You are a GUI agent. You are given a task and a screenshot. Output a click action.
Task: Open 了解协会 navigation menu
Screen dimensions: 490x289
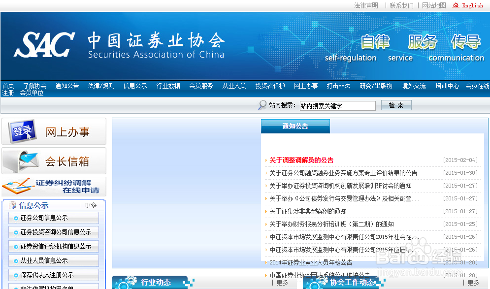coord(34,86)
